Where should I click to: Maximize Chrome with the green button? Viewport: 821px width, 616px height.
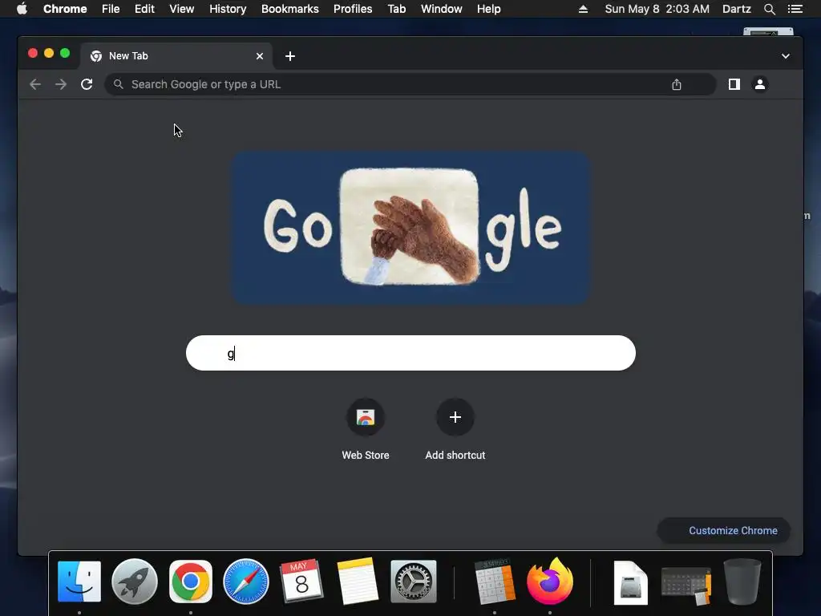click(65, 53)
